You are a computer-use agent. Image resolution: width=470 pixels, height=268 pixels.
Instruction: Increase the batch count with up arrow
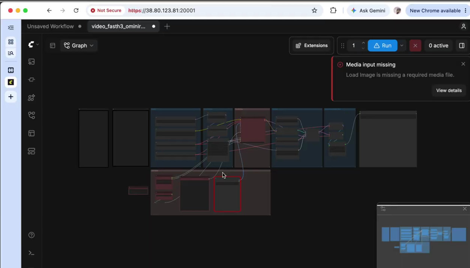coord(363,43)
